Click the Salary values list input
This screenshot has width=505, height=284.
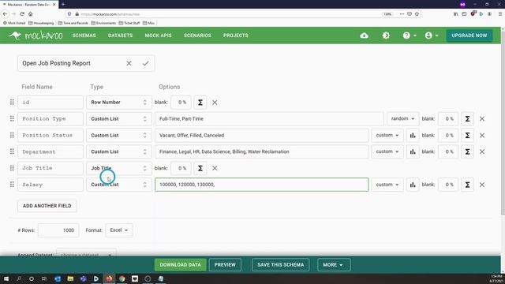261,185
